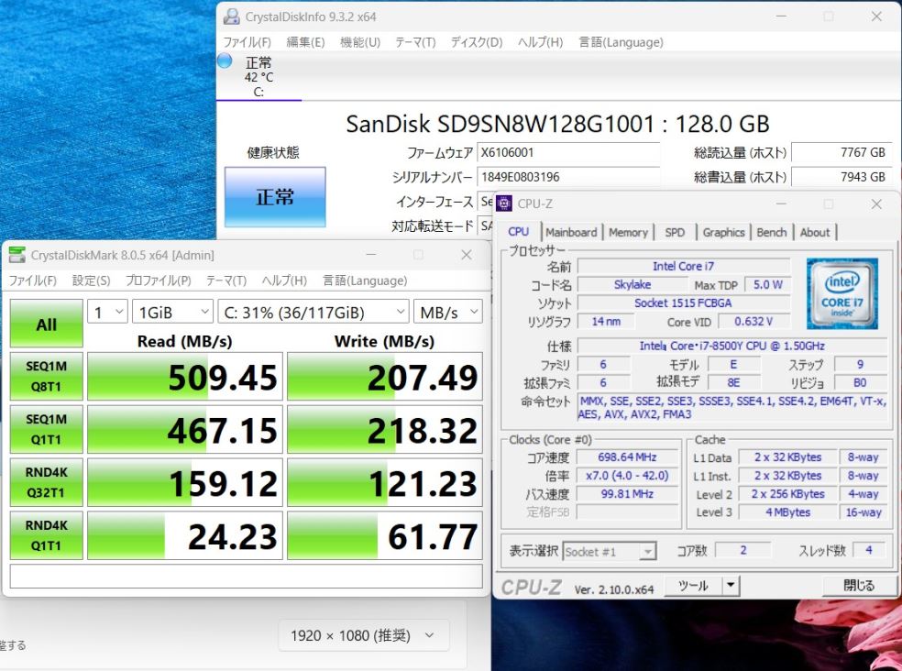Switch to the About tab in CPU-Z

815,233
